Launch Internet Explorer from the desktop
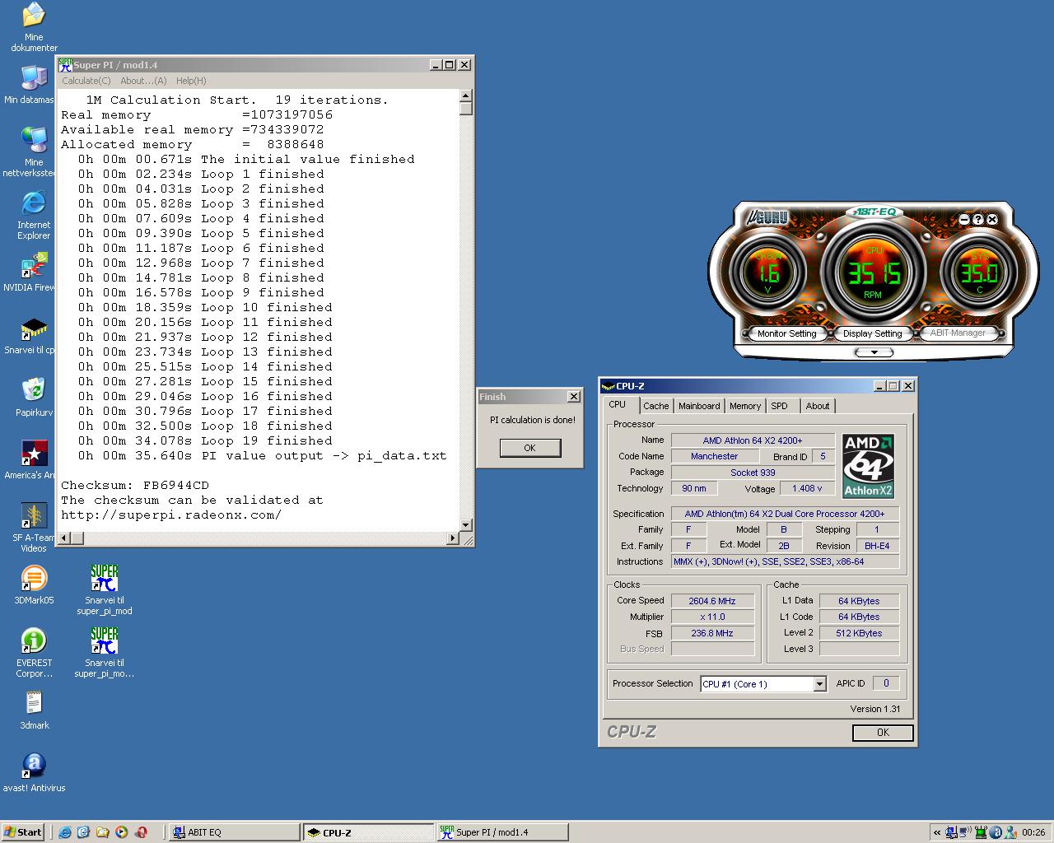Viewport: 1054px width, 843px height. pyautogui.click(x=34, y=216)
